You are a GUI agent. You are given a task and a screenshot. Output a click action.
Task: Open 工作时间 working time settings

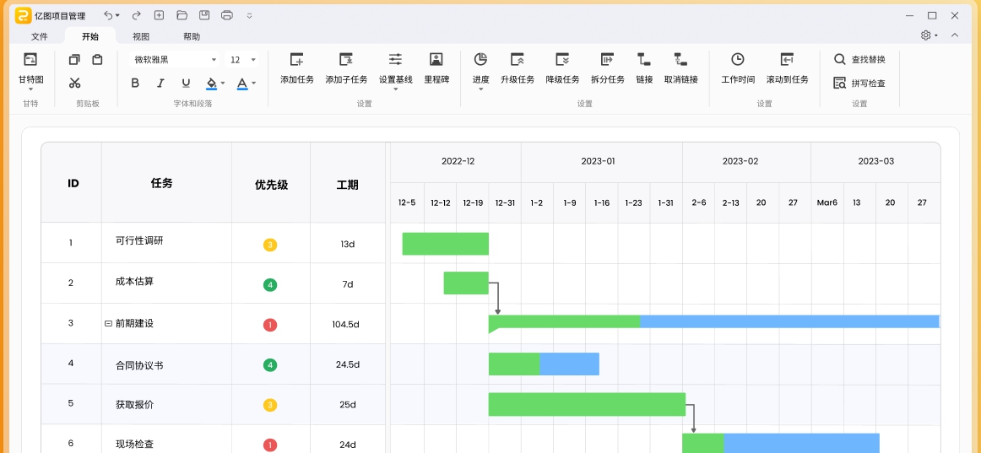click(x=738, y=59)
